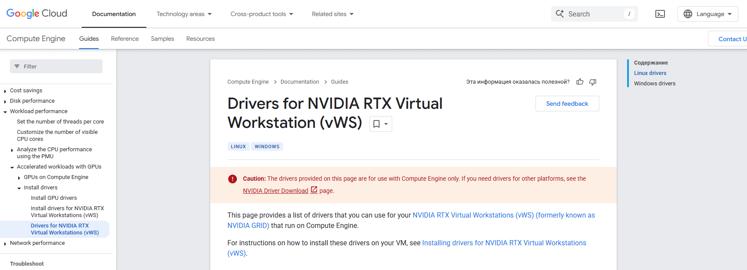Image resolution: width=747 pixels, height=270 pixels.
Task: Open Related sites menu
Action: pyautogui.click(x=333, y=14)
